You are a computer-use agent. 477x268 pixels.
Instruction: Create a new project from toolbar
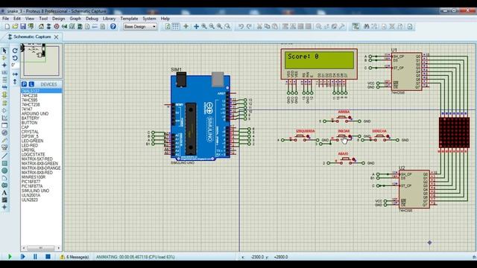pos(7,27)
